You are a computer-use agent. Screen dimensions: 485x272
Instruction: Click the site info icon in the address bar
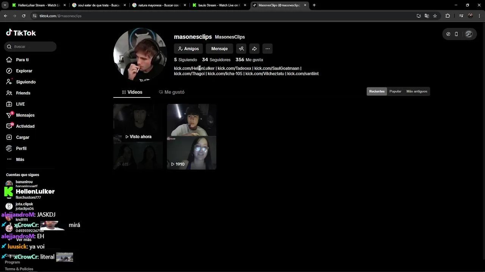tap(34, 16)
